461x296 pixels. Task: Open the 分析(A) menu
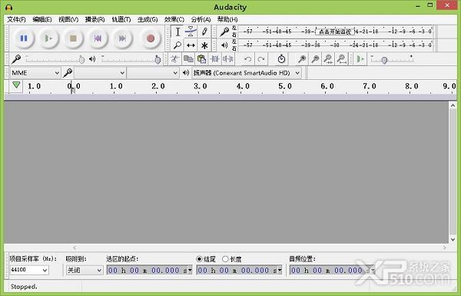[x=201, y=19]
